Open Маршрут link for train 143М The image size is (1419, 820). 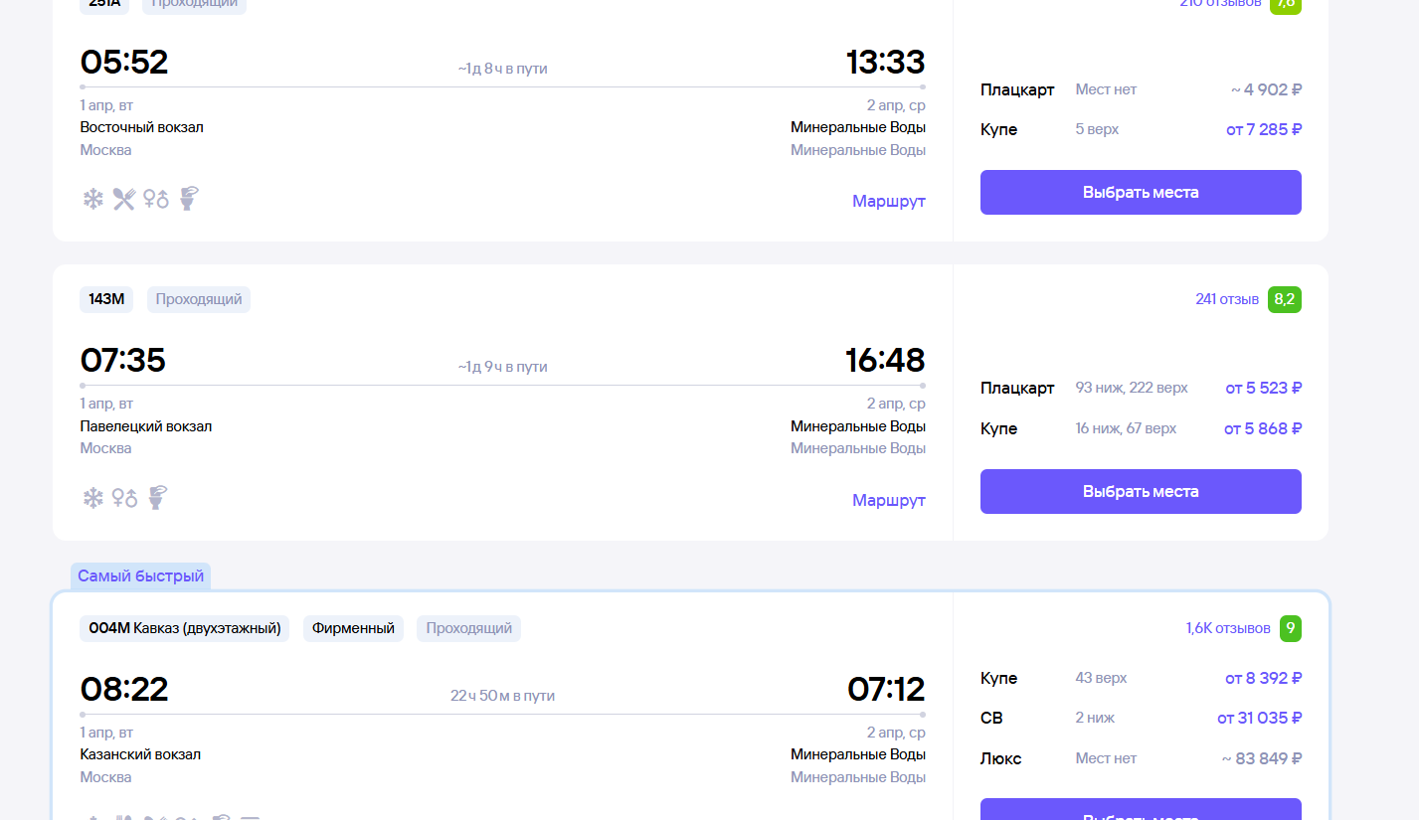(x=889, y=500)
